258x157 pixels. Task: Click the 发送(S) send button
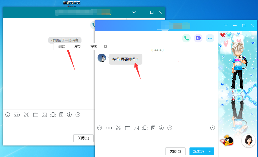(198, 151)
